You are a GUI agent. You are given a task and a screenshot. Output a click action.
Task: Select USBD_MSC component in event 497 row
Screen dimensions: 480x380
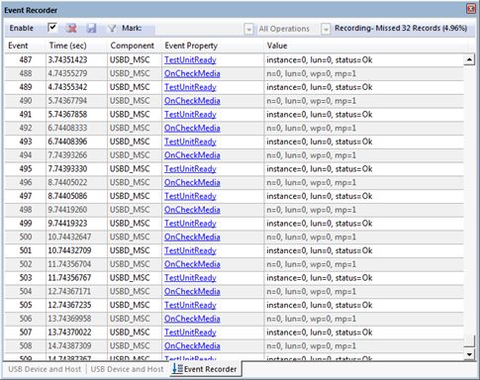[130, 196]
